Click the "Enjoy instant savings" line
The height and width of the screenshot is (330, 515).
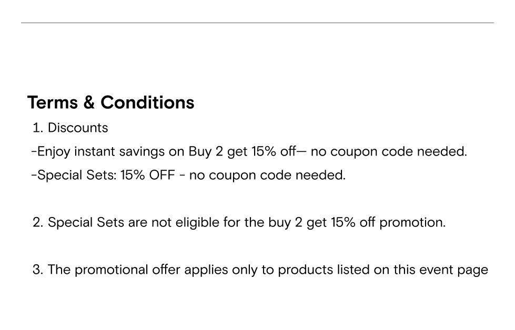click(x=249, y=152)
